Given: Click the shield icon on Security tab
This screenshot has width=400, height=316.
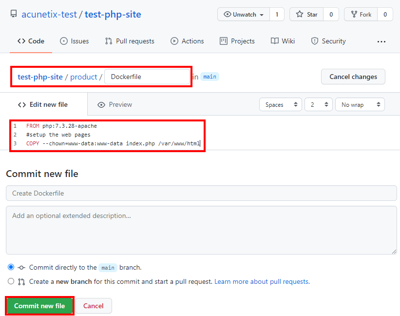Looking at the screenshot, I should [x=315, y=41].
